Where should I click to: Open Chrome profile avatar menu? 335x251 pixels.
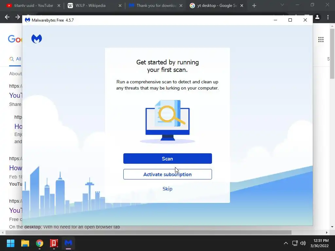tap(317, 17)
